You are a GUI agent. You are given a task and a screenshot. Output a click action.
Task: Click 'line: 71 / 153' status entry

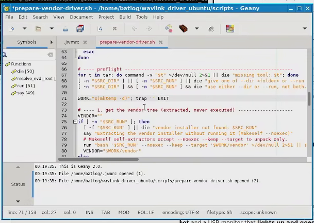(22, 212)
